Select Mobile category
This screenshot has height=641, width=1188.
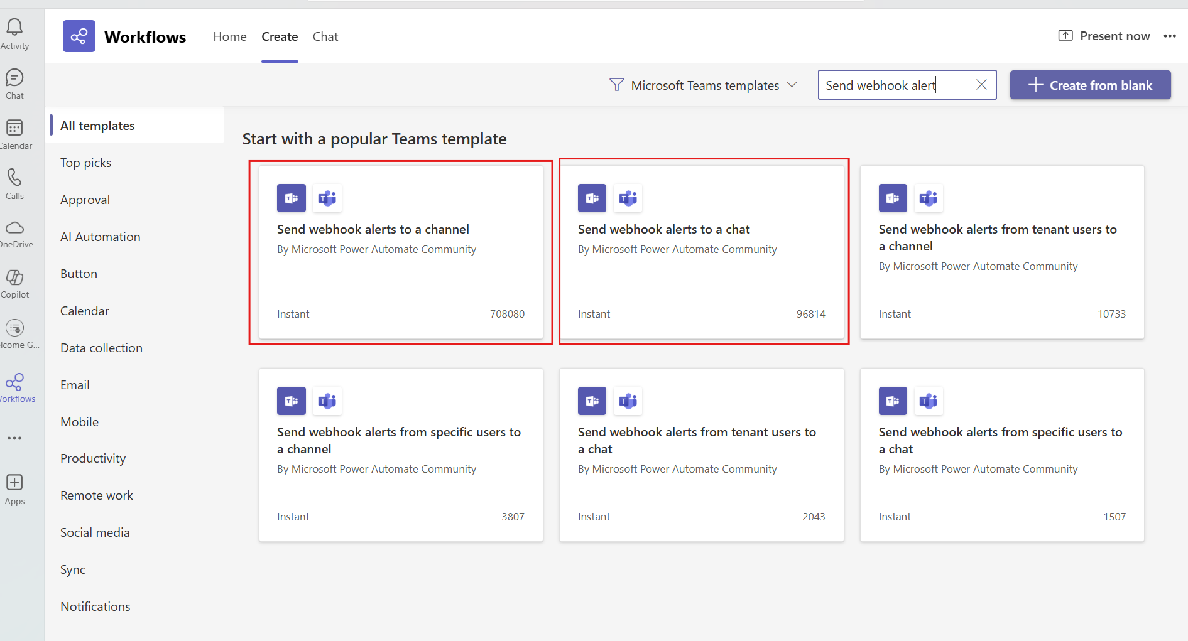136,422
